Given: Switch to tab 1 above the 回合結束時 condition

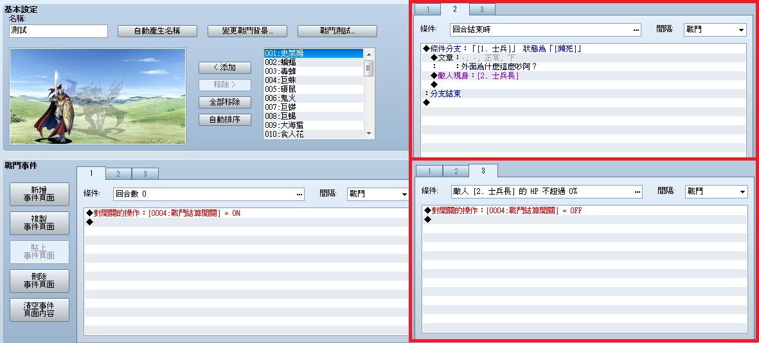Looking at the screenshot, I should 427,9.
